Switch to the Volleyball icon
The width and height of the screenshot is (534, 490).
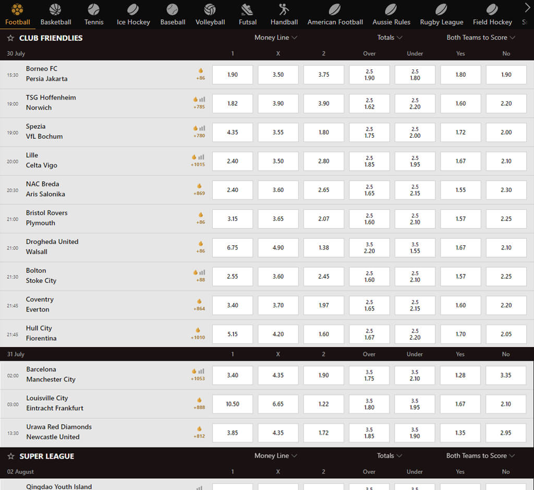coord(210,9)
